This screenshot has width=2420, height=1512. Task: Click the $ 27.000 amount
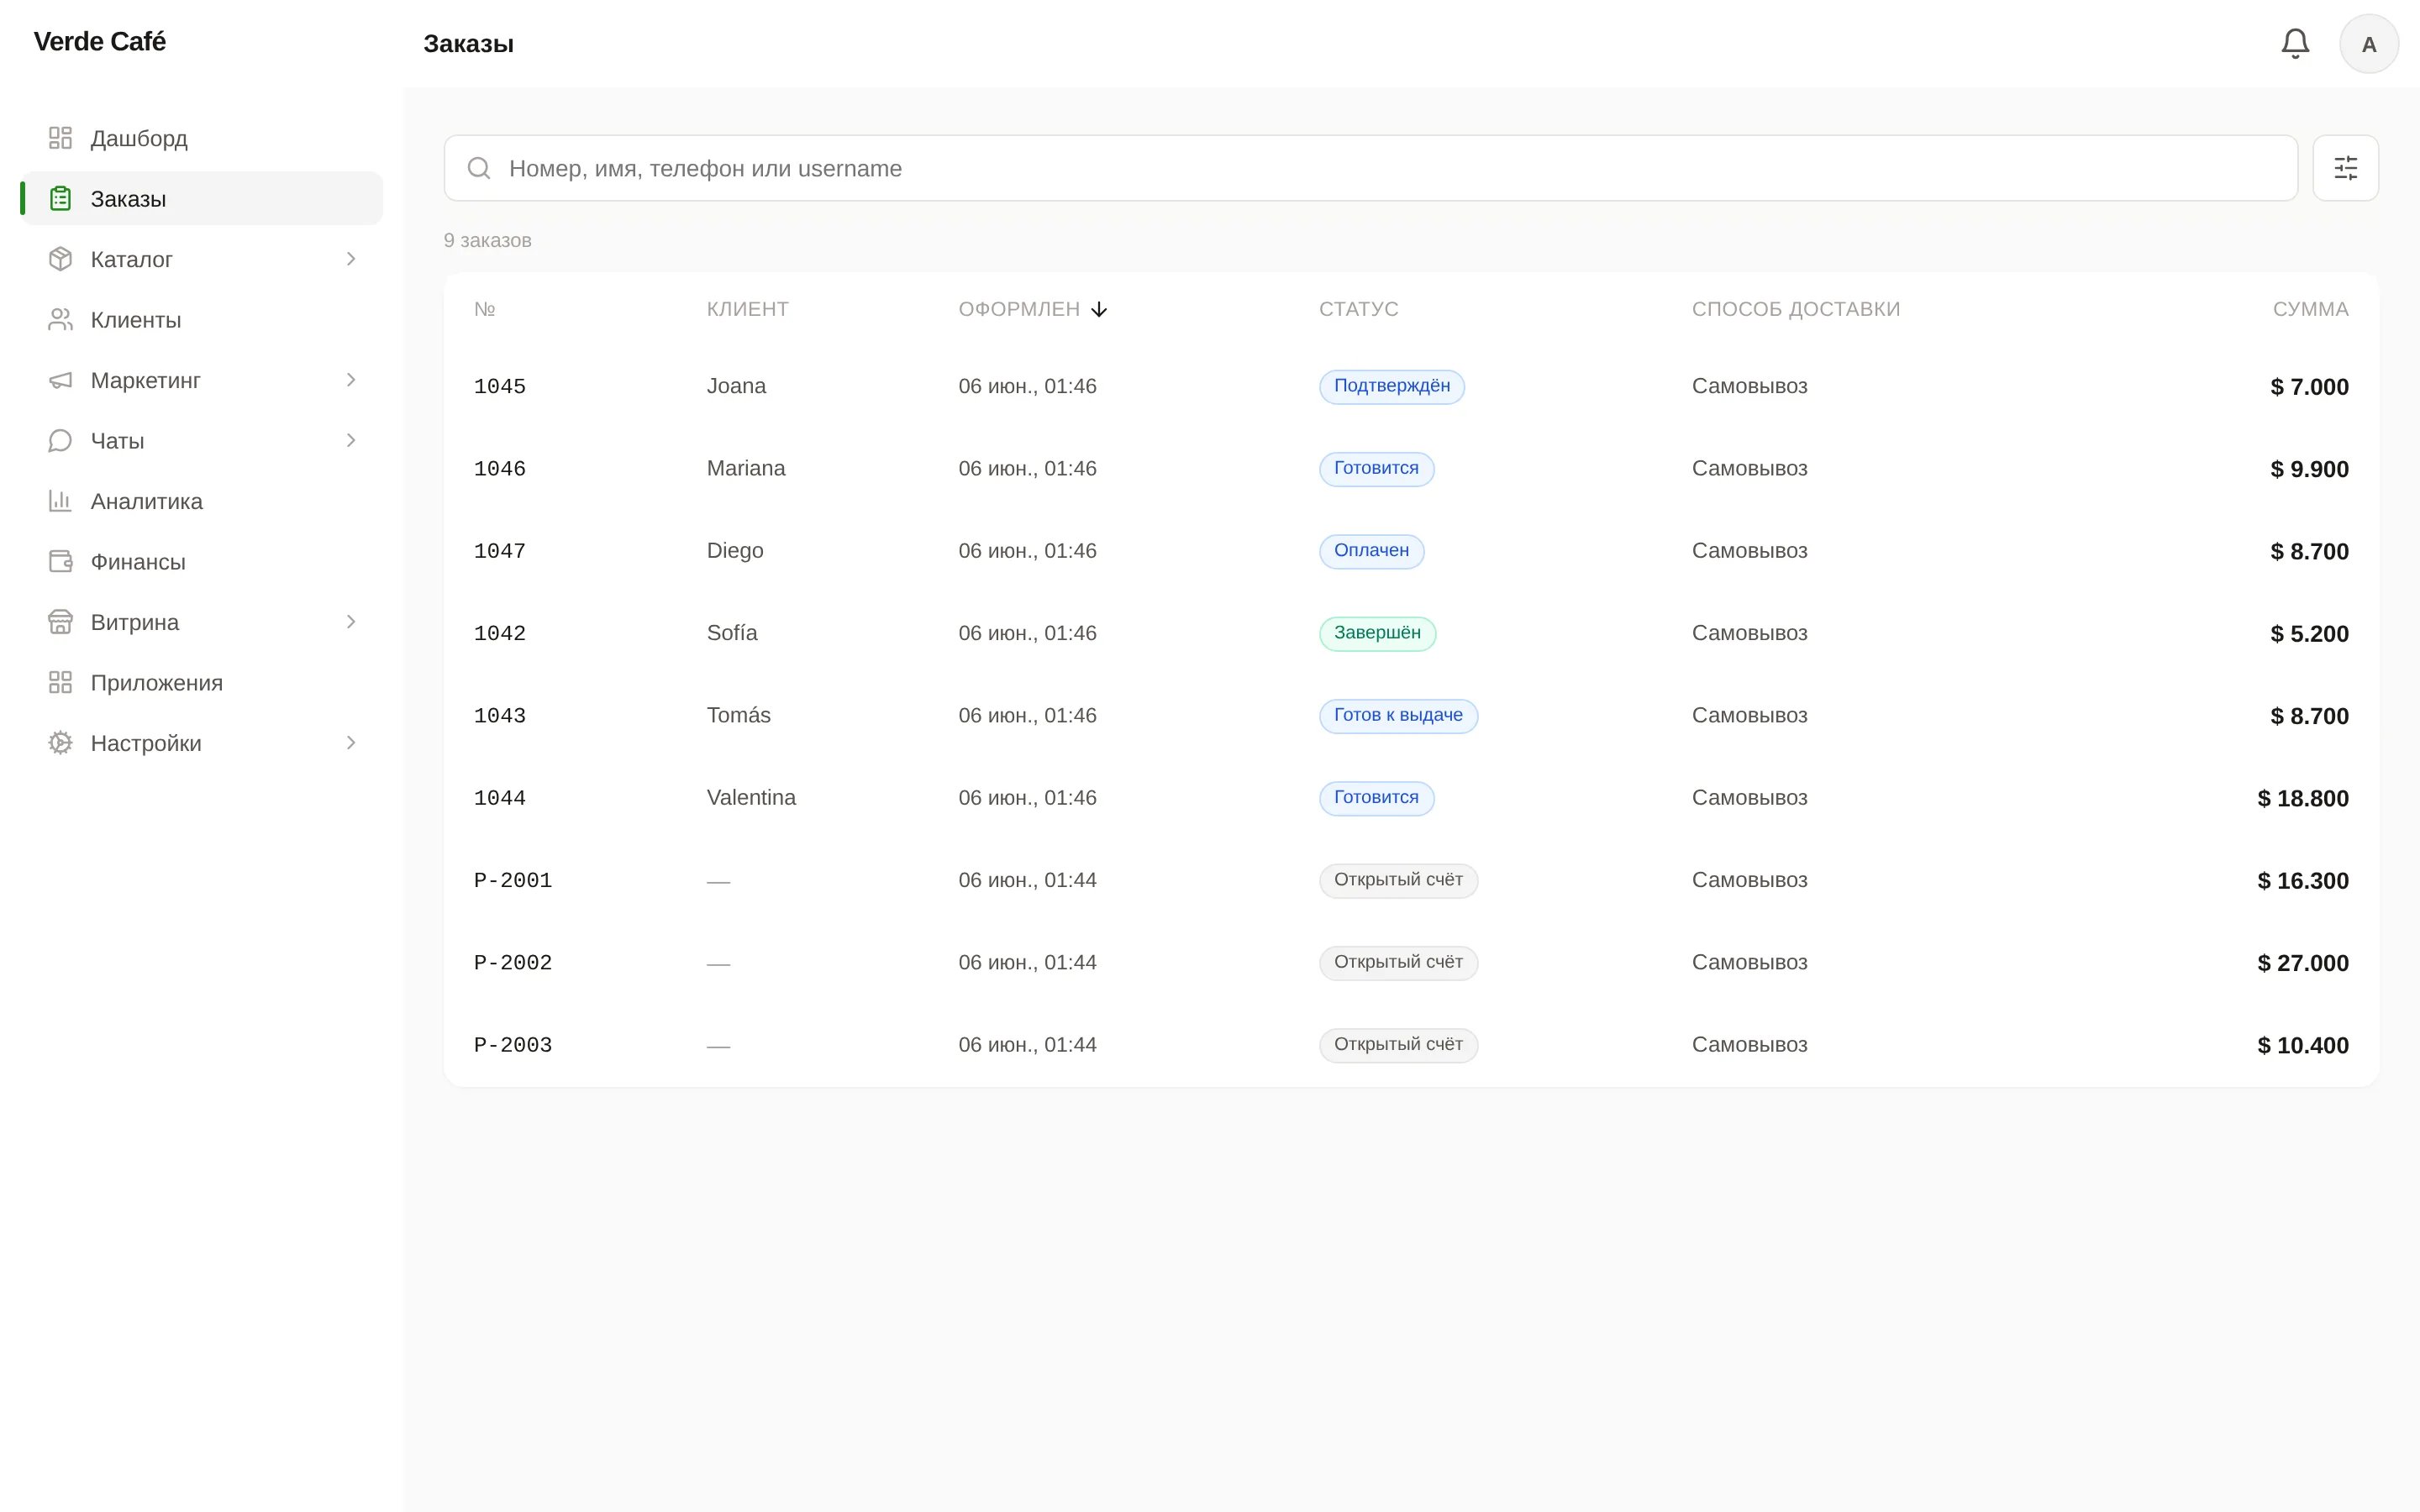2302,963
